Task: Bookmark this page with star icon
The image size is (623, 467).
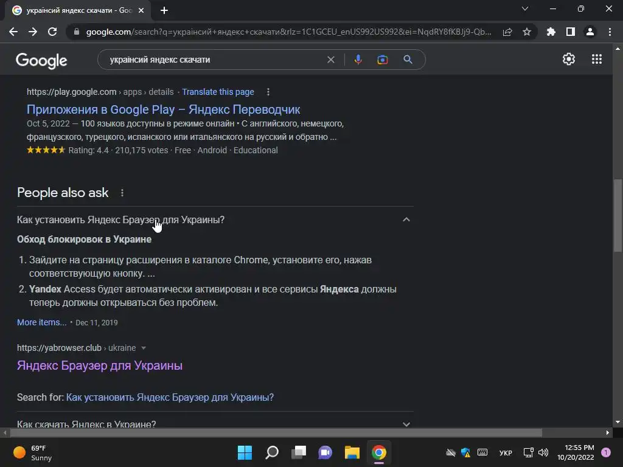Action: tap(527, 32)
